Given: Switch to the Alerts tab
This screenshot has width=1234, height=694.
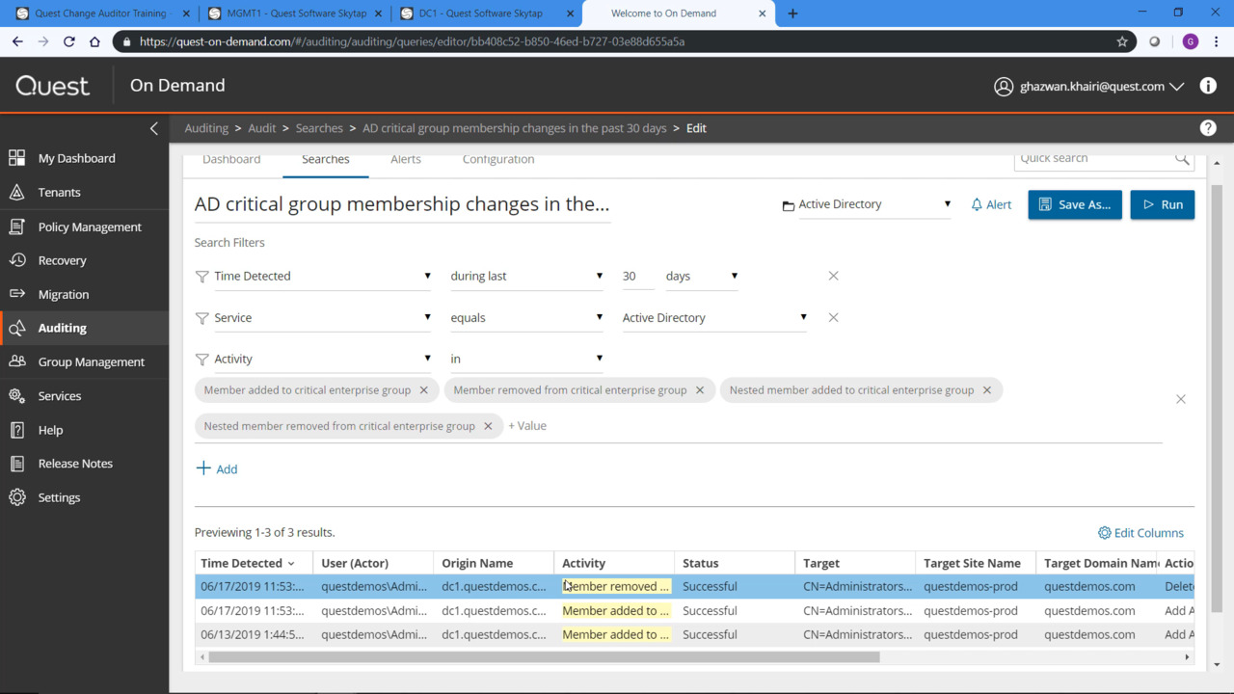Looking at the screenshot, I should tap(406, 159).
